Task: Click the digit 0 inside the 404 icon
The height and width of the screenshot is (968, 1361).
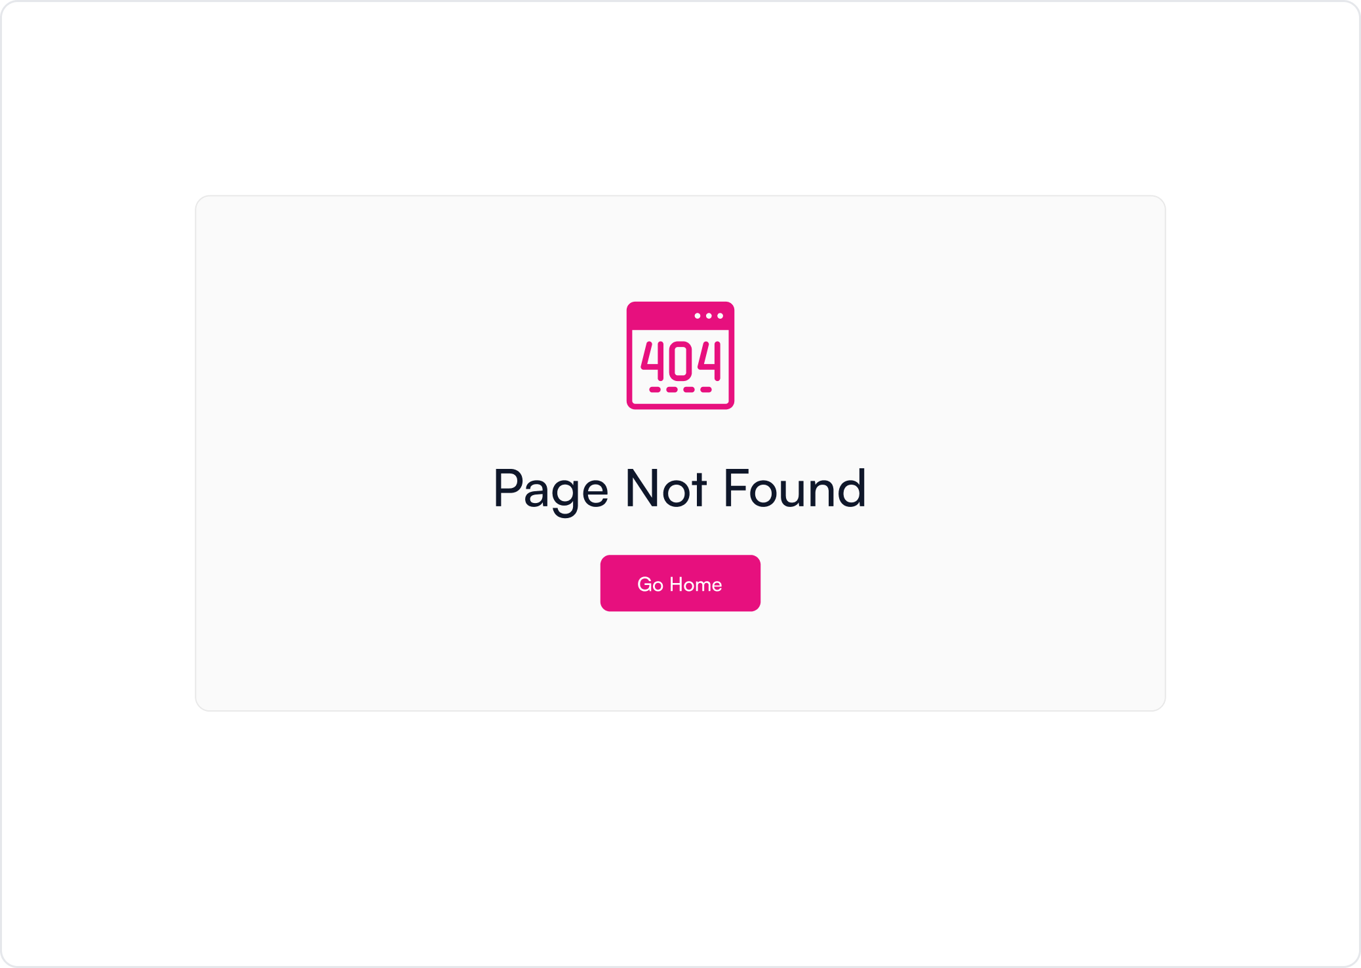Action: (x=680, y=361)
